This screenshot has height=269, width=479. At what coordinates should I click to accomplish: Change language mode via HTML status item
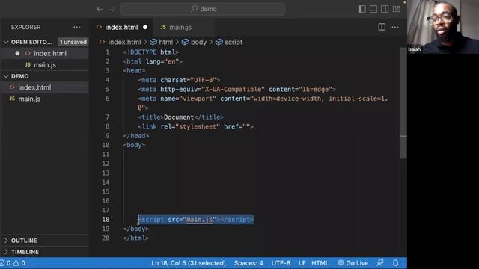(320, 263)
